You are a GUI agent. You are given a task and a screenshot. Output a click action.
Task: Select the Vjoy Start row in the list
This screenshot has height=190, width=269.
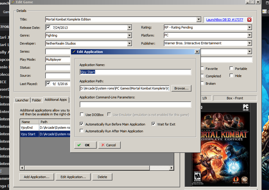point(45,134)
